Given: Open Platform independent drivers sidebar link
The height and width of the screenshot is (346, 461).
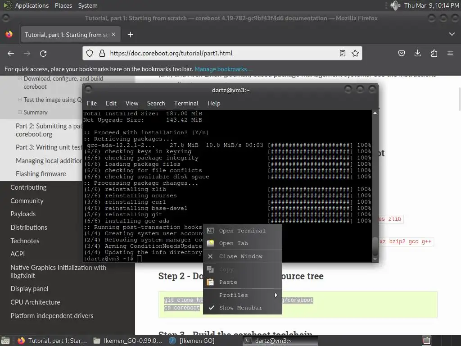Looking at the screenshot, I should pyautogui.click(x=52, y=316).
